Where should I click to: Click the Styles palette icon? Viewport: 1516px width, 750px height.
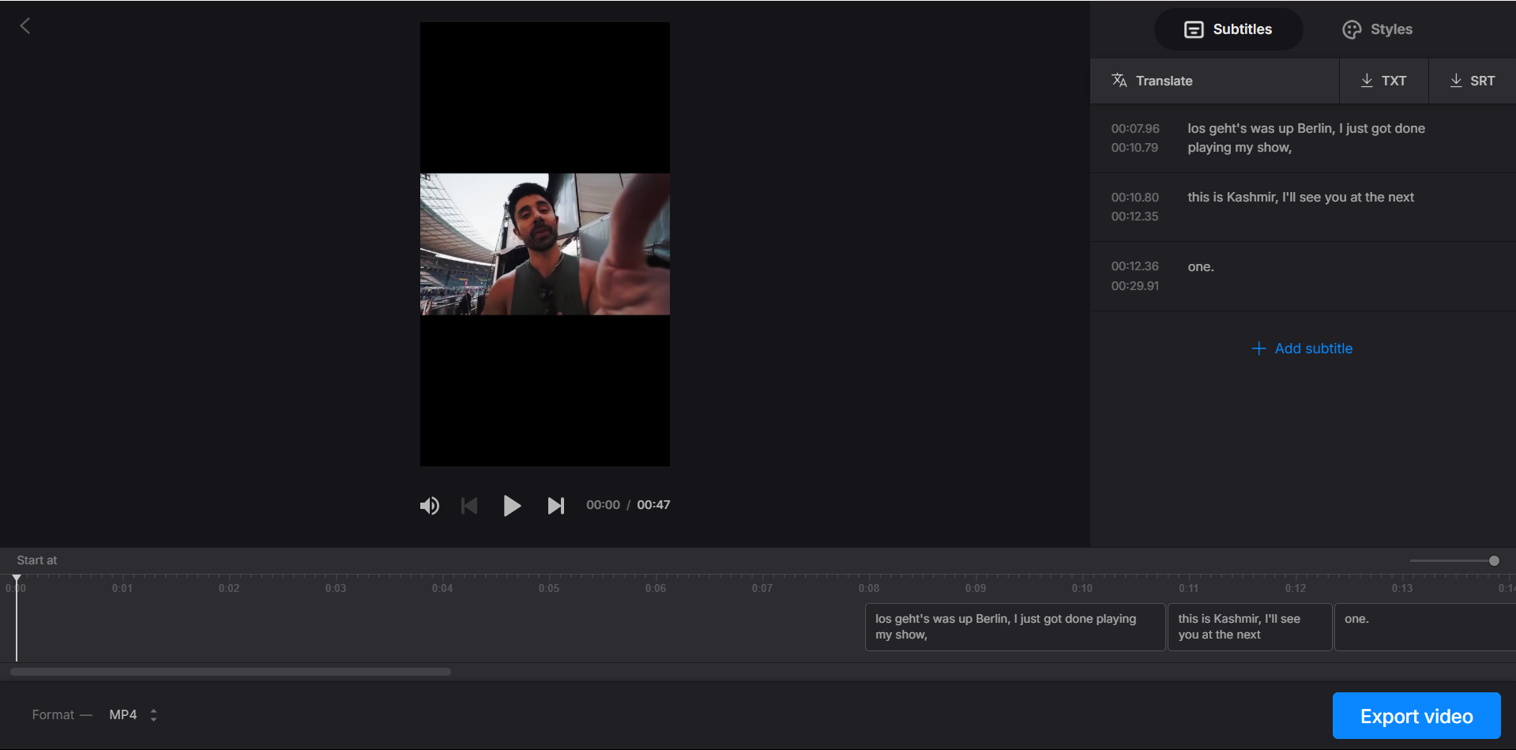(1349, 29)
